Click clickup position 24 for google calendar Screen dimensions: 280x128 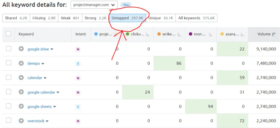coord(147,92)
